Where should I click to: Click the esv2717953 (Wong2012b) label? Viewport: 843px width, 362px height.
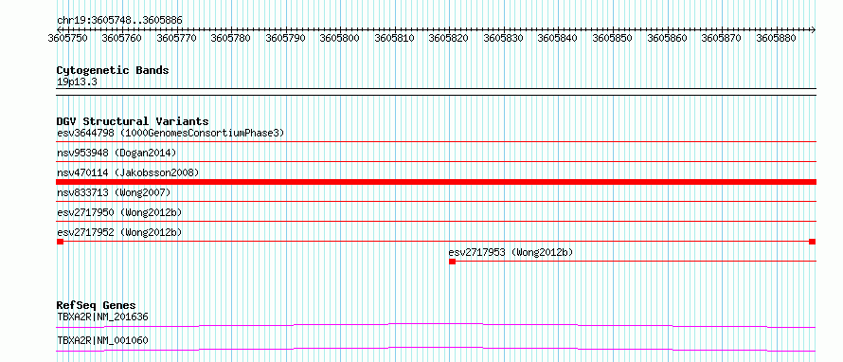[511, 252]
